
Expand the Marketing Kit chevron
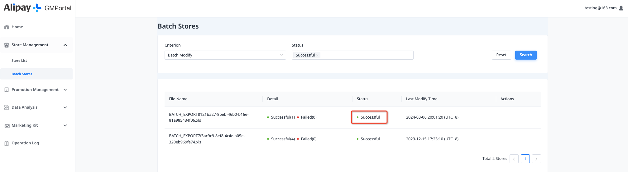point(65,125)
